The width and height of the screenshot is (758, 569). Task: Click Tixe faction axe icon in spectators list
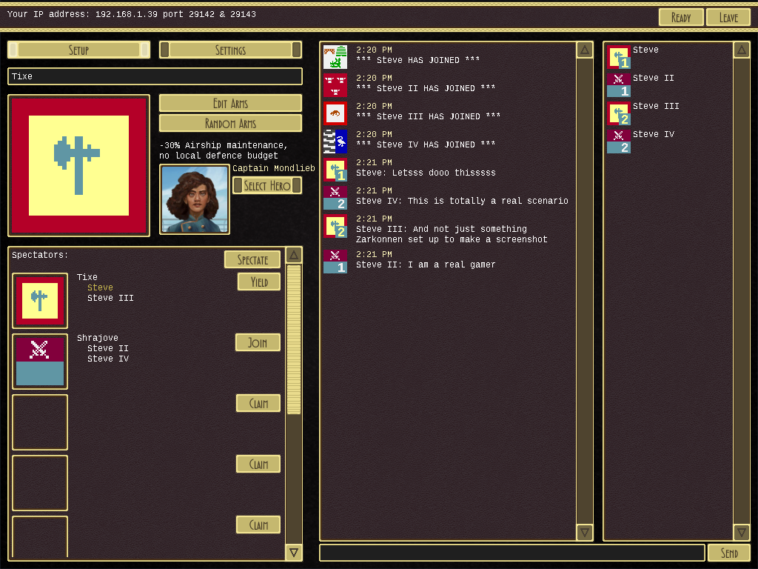click(x=40, y=301)
